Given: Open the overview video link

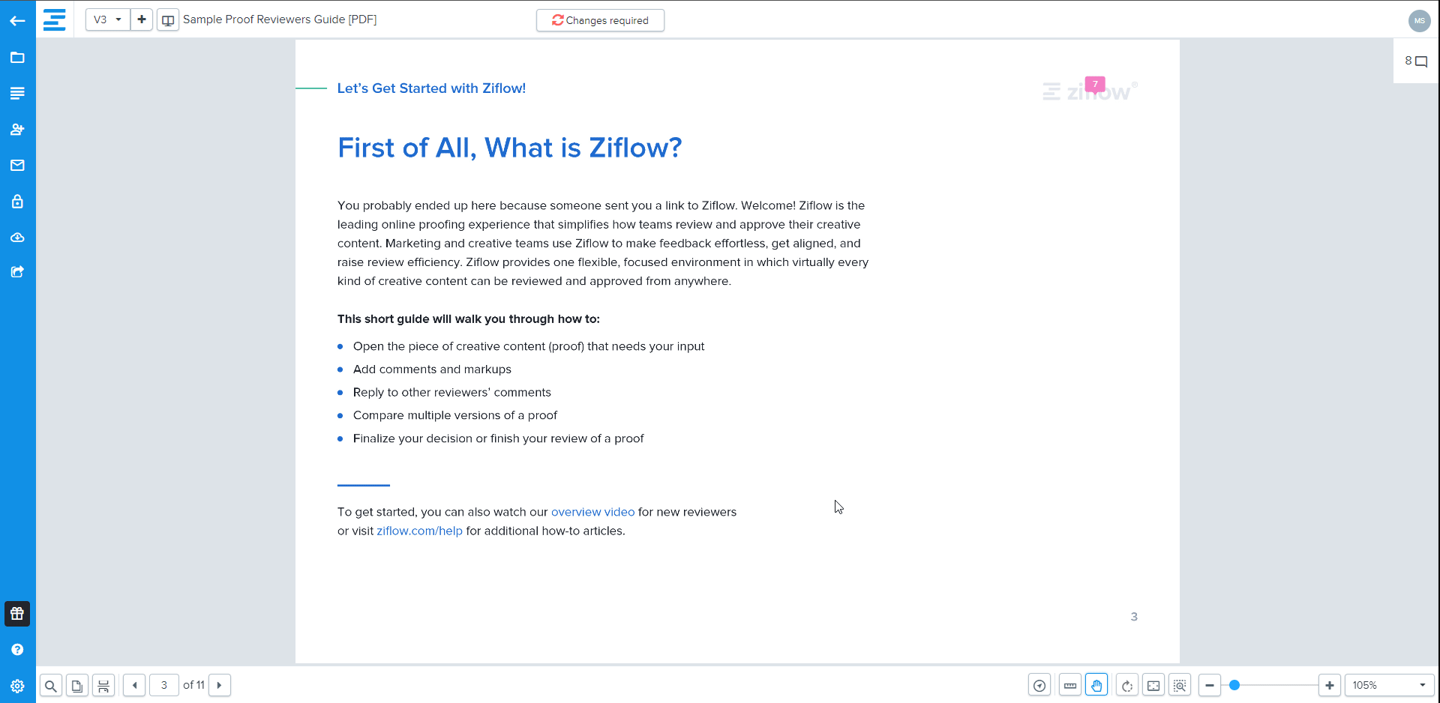Looking at the screenshot, I should [x=592, y=512].
